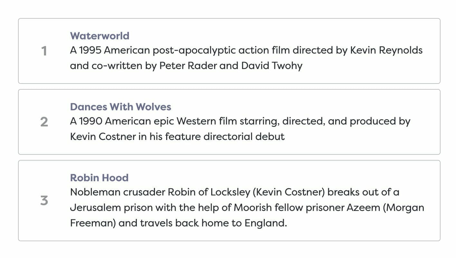The width and height of the screenshot is (456, 258).
Task: Open the Dances With Wolves title
Action: [x=120, y=107]
